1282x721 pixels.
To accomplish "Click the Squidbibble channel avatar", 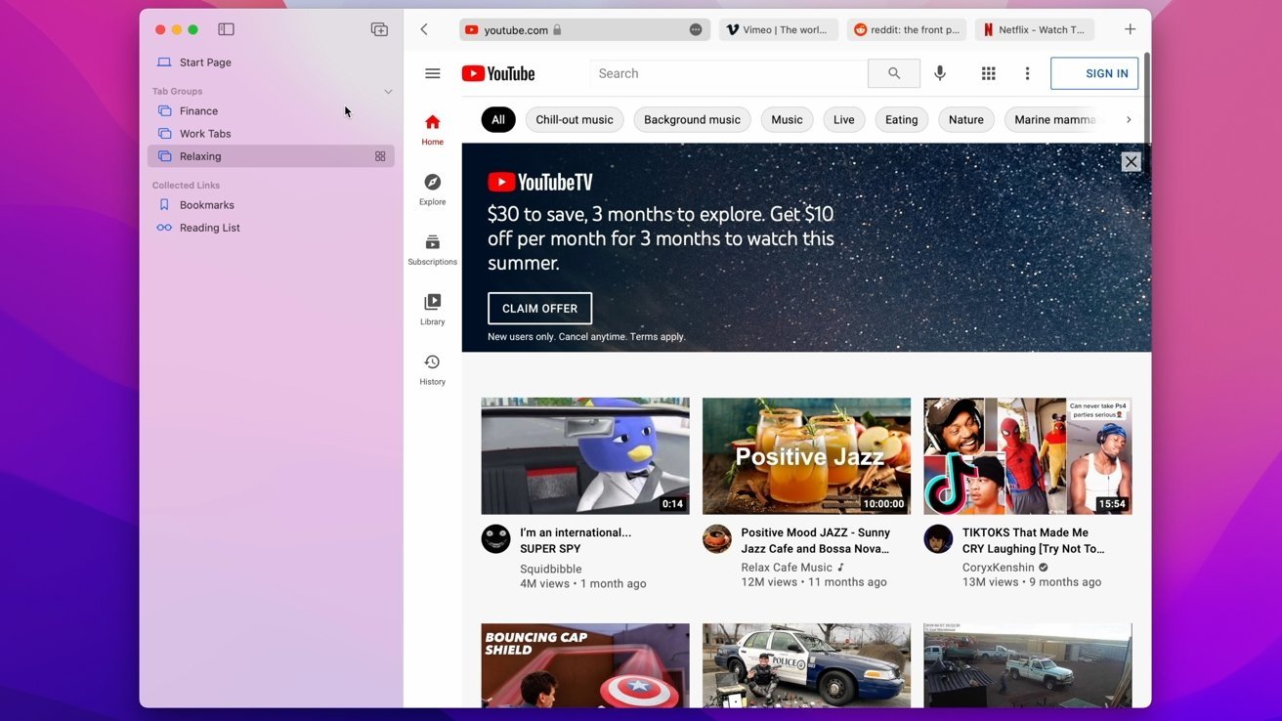I will point(496,539).
